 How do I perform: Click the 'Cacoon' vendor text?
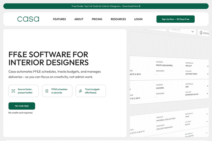(160, 88)
